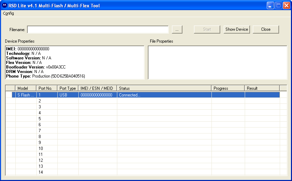Select port number 5 row
Viewport: 292px width, 181px height.
(146, 119)
